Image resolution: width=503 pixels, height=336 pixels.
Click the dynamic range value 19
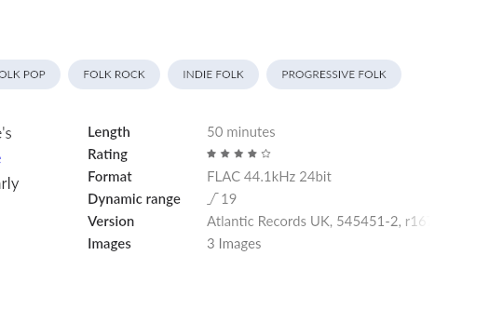coord(229,199)
